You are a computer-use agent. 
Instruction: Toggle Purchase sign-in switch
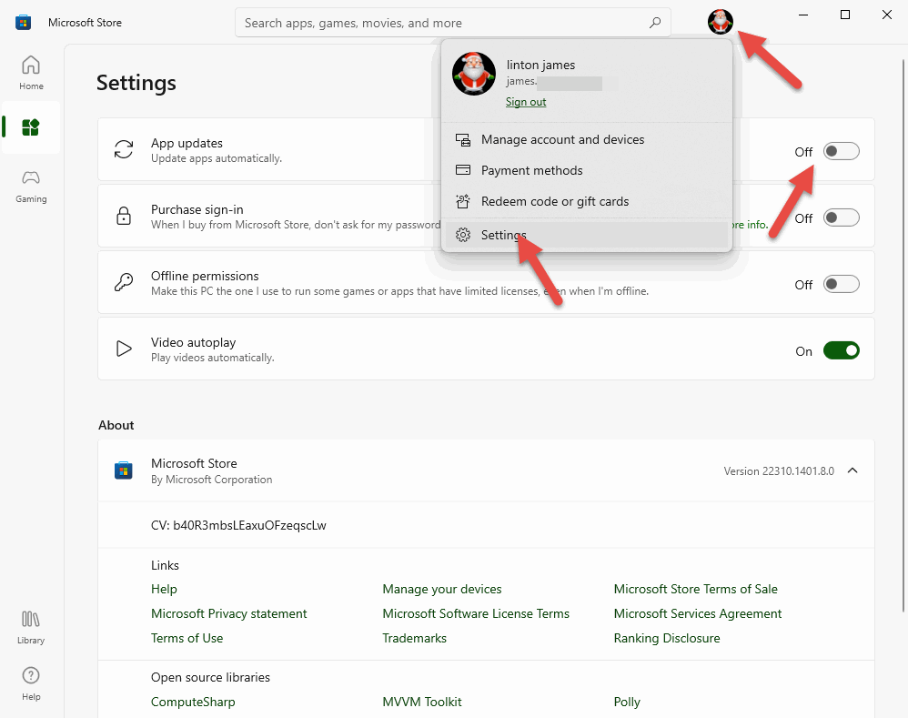pyautogui.click(x=842, y=218)
